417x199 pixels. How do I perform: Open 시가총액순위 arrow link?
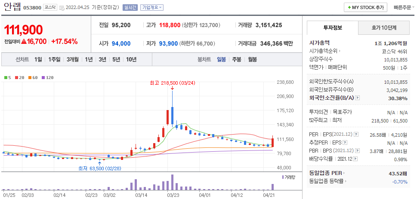coord(340,51)
